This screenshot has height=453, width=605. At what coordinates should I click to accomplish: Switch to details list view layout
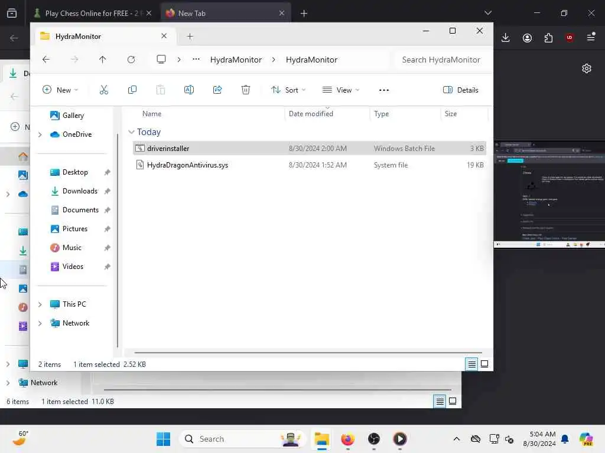coord(471,364)
